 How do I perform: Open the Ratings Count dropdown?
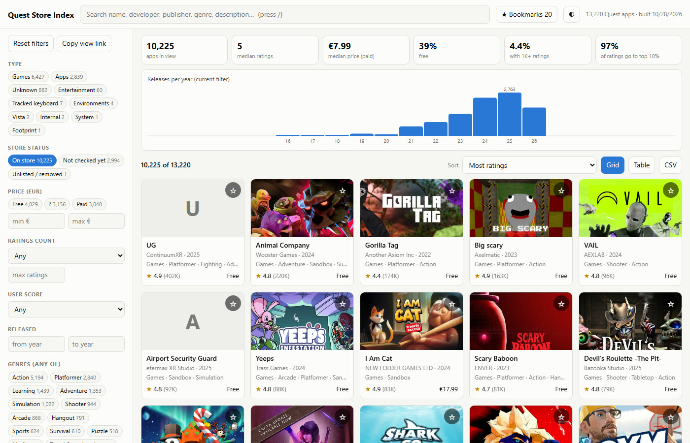coord(66,256)
